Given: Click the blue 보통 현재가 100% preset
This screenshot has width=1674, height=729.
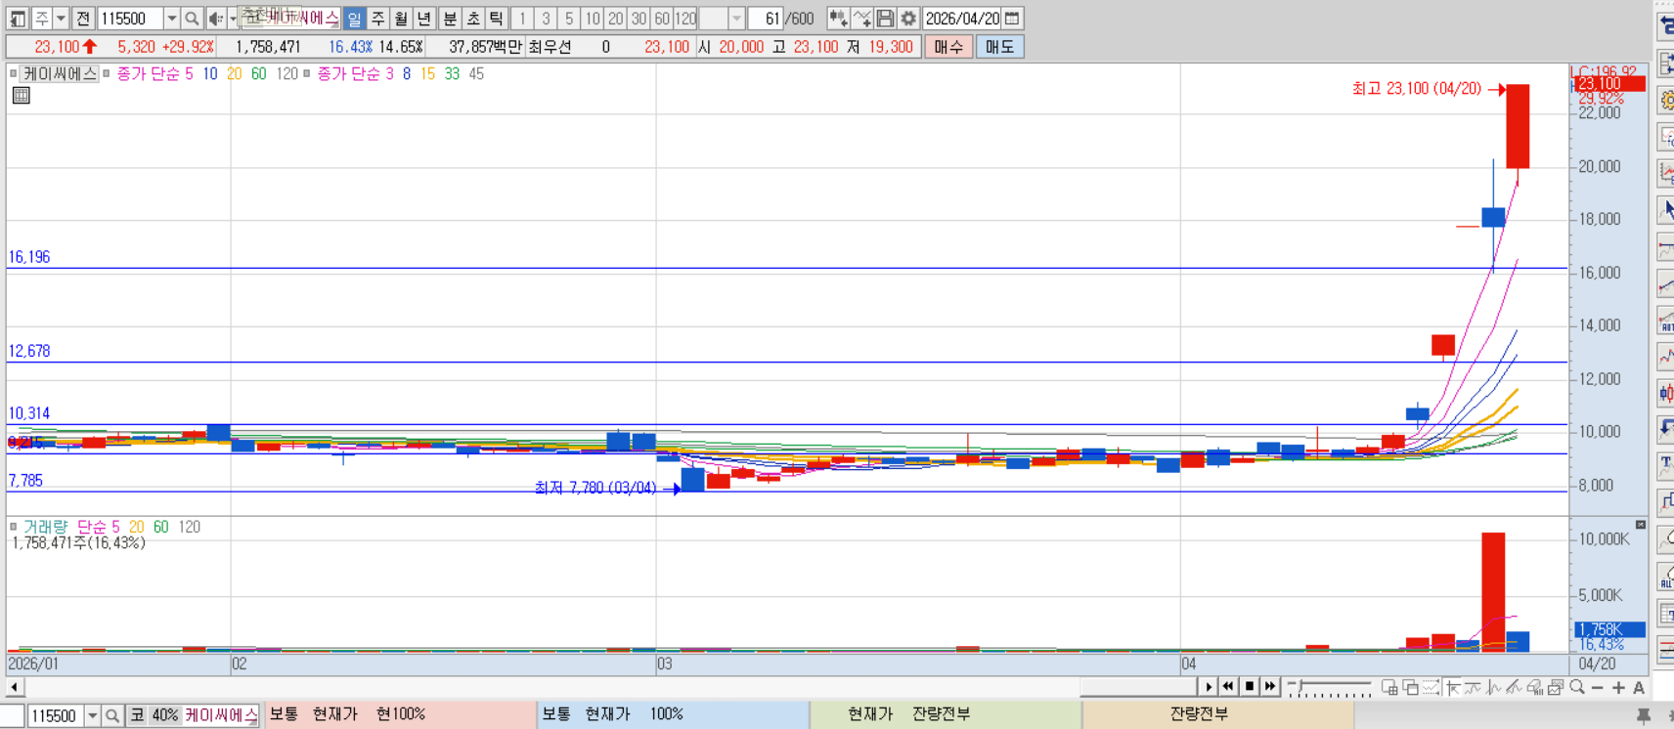Looking at the screenshot, I should pyautogui.click(x=673, y=715).
